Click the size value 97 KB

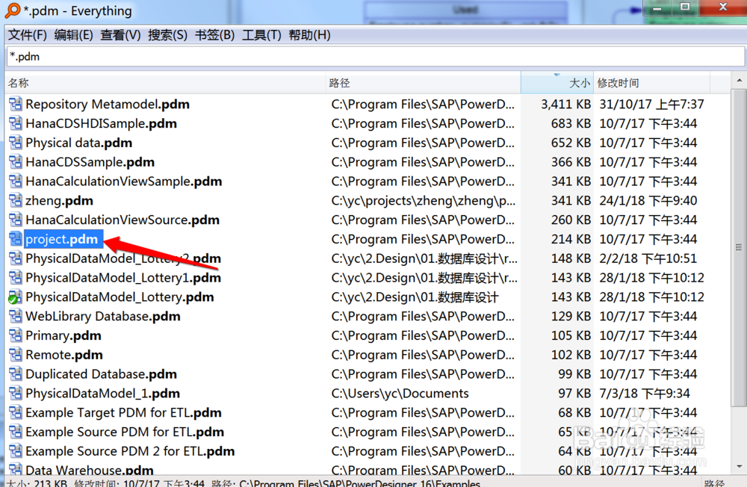click(x=574, y=393)
